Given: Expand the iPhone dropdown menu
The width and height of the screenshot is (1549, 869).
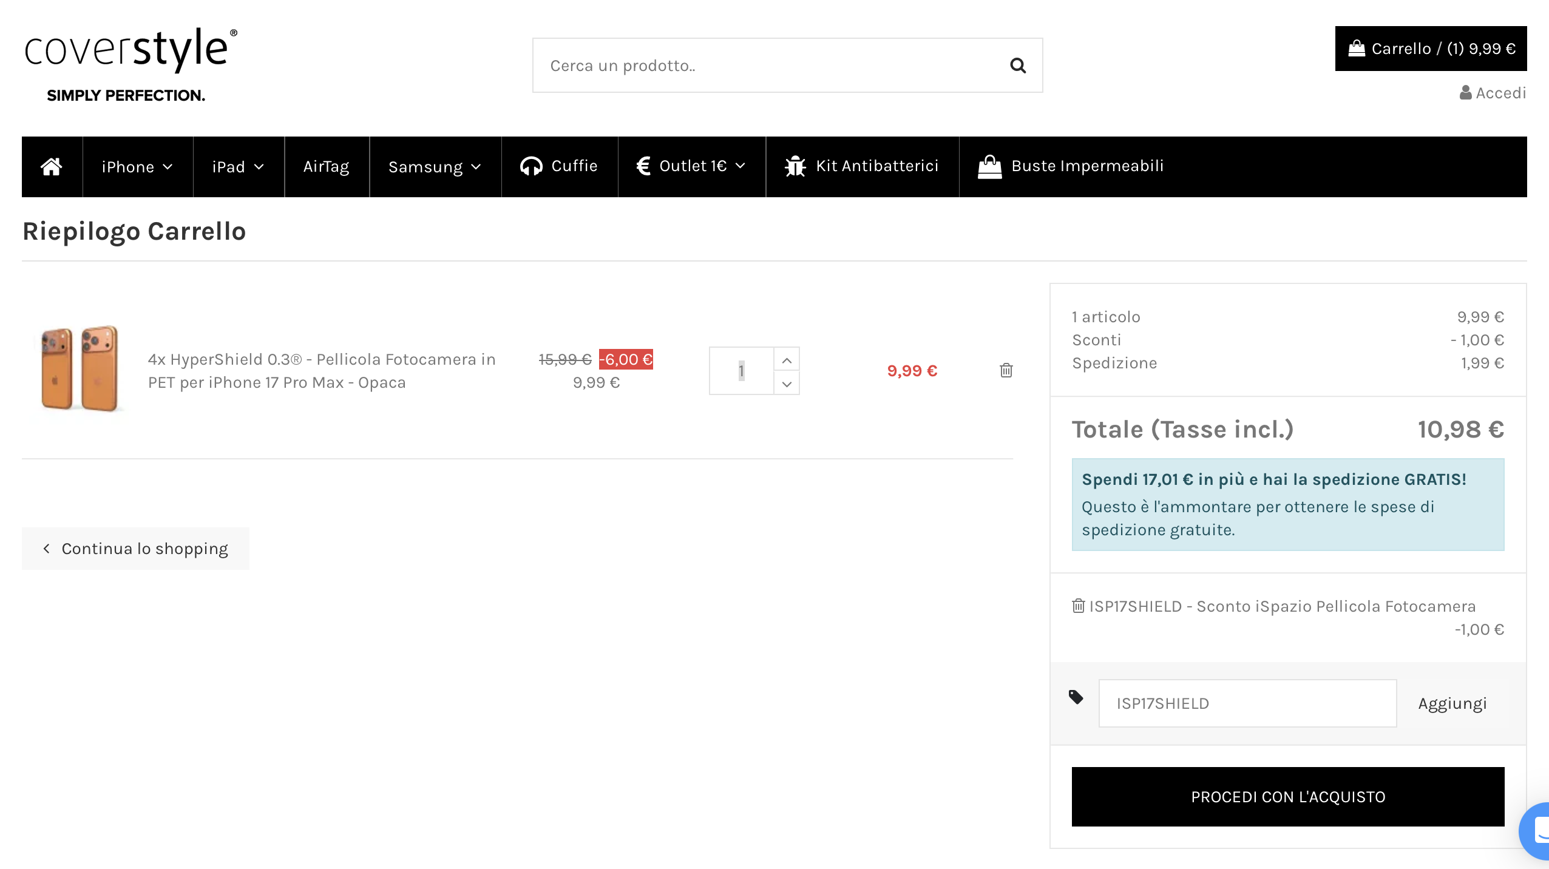Looking at the screenshot, I should click(137, 167).
